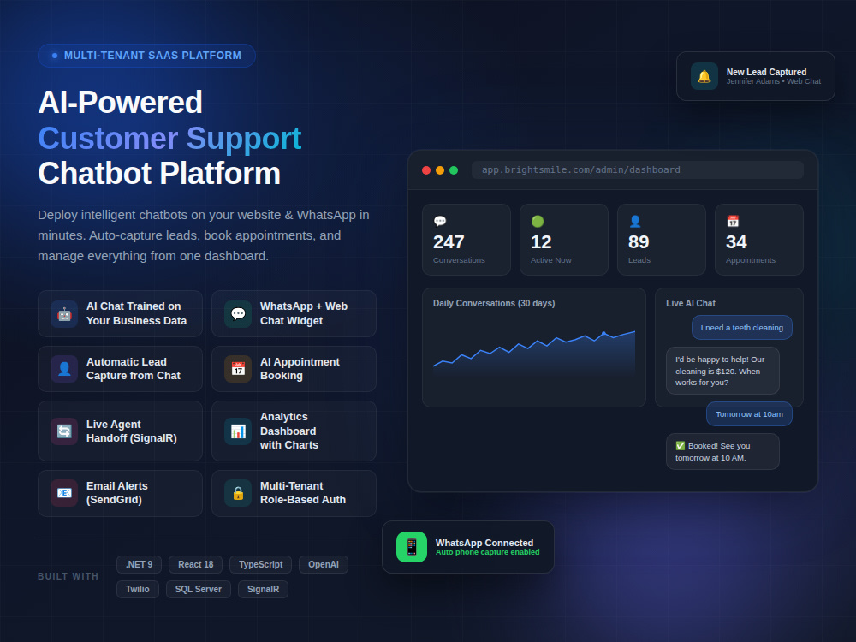Screen dimensions: 856x642
Task: Select the OpenAI tech tag
Action: pyautogui.click(x=324, y=564)
